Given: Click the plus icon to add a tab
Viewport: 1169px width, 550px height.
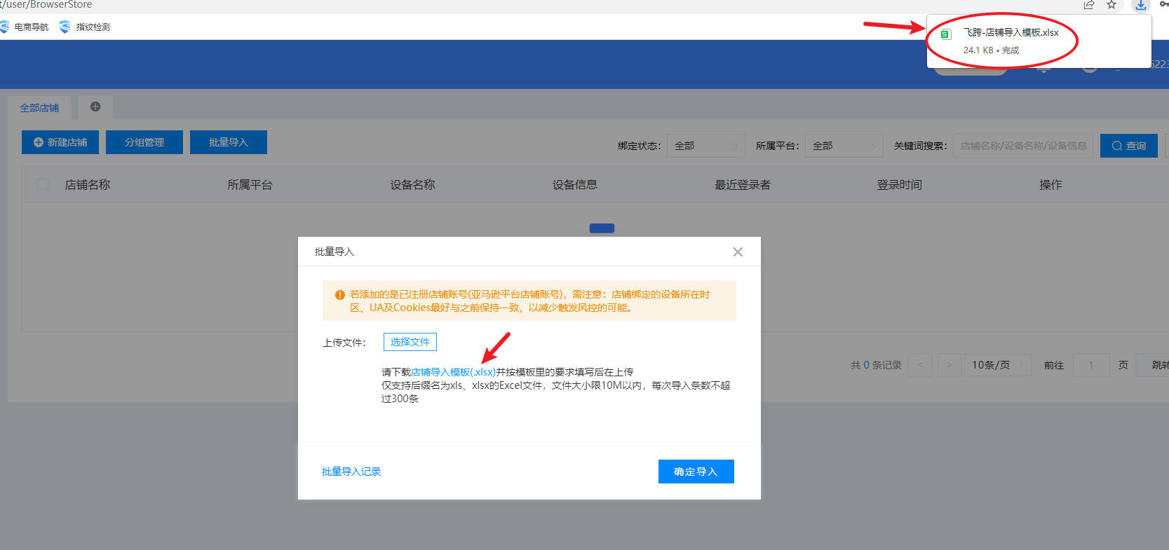Looking at the screenshot, I should point(95,106).
